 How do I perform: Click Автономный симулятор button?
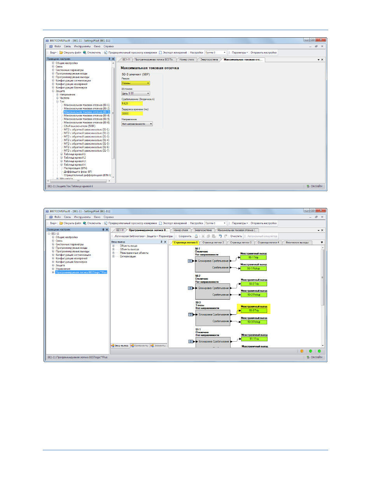(x=262, y=236)
